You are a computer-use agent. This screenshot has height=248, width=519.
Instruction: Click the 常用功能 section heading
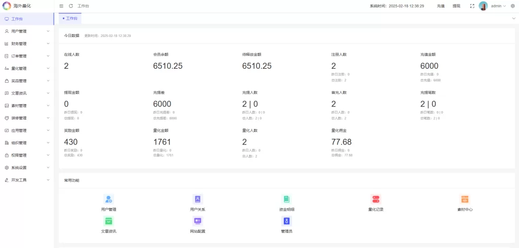tap(71, 180)
